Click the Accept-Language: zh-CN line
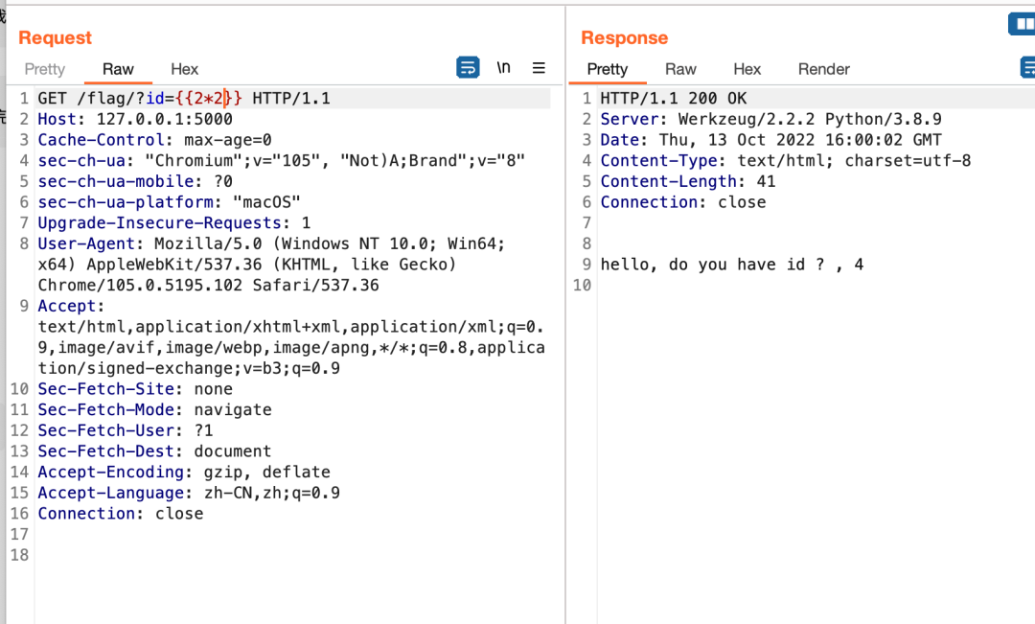This screenshot has width=1035, height=624. (x=189, y=494)
